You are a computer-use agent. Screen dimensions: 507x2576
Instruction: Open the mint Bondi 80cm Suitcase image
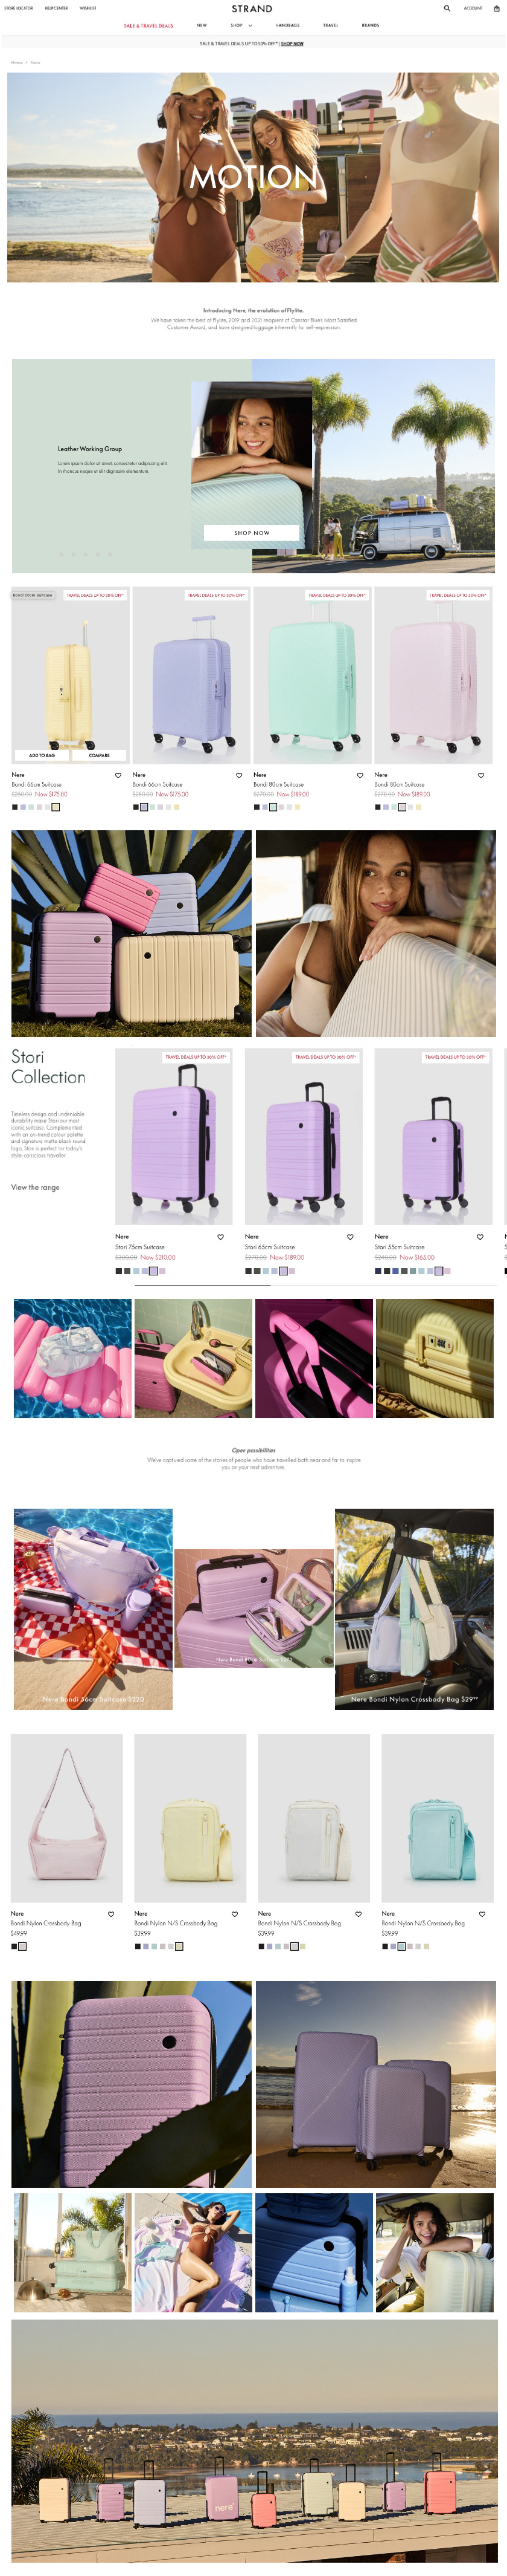tap(313, 675)
